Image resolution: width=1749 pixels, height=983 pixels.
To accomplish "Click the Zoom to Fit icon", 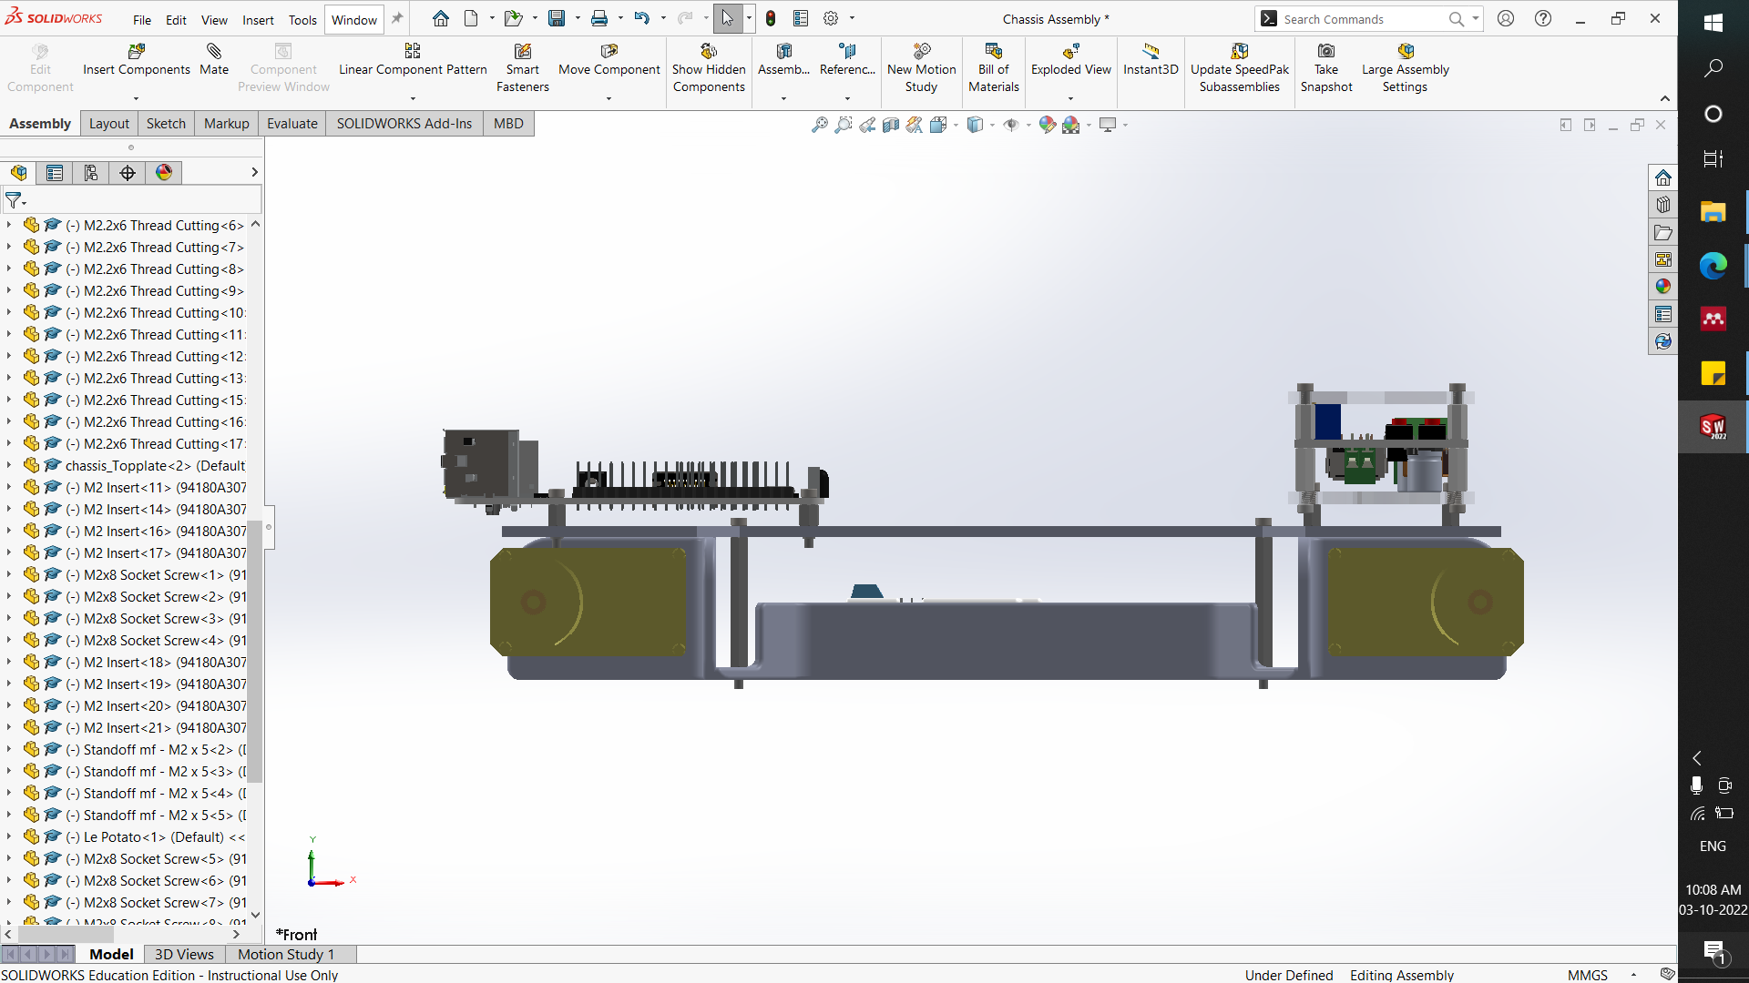I will coord(819,125).
